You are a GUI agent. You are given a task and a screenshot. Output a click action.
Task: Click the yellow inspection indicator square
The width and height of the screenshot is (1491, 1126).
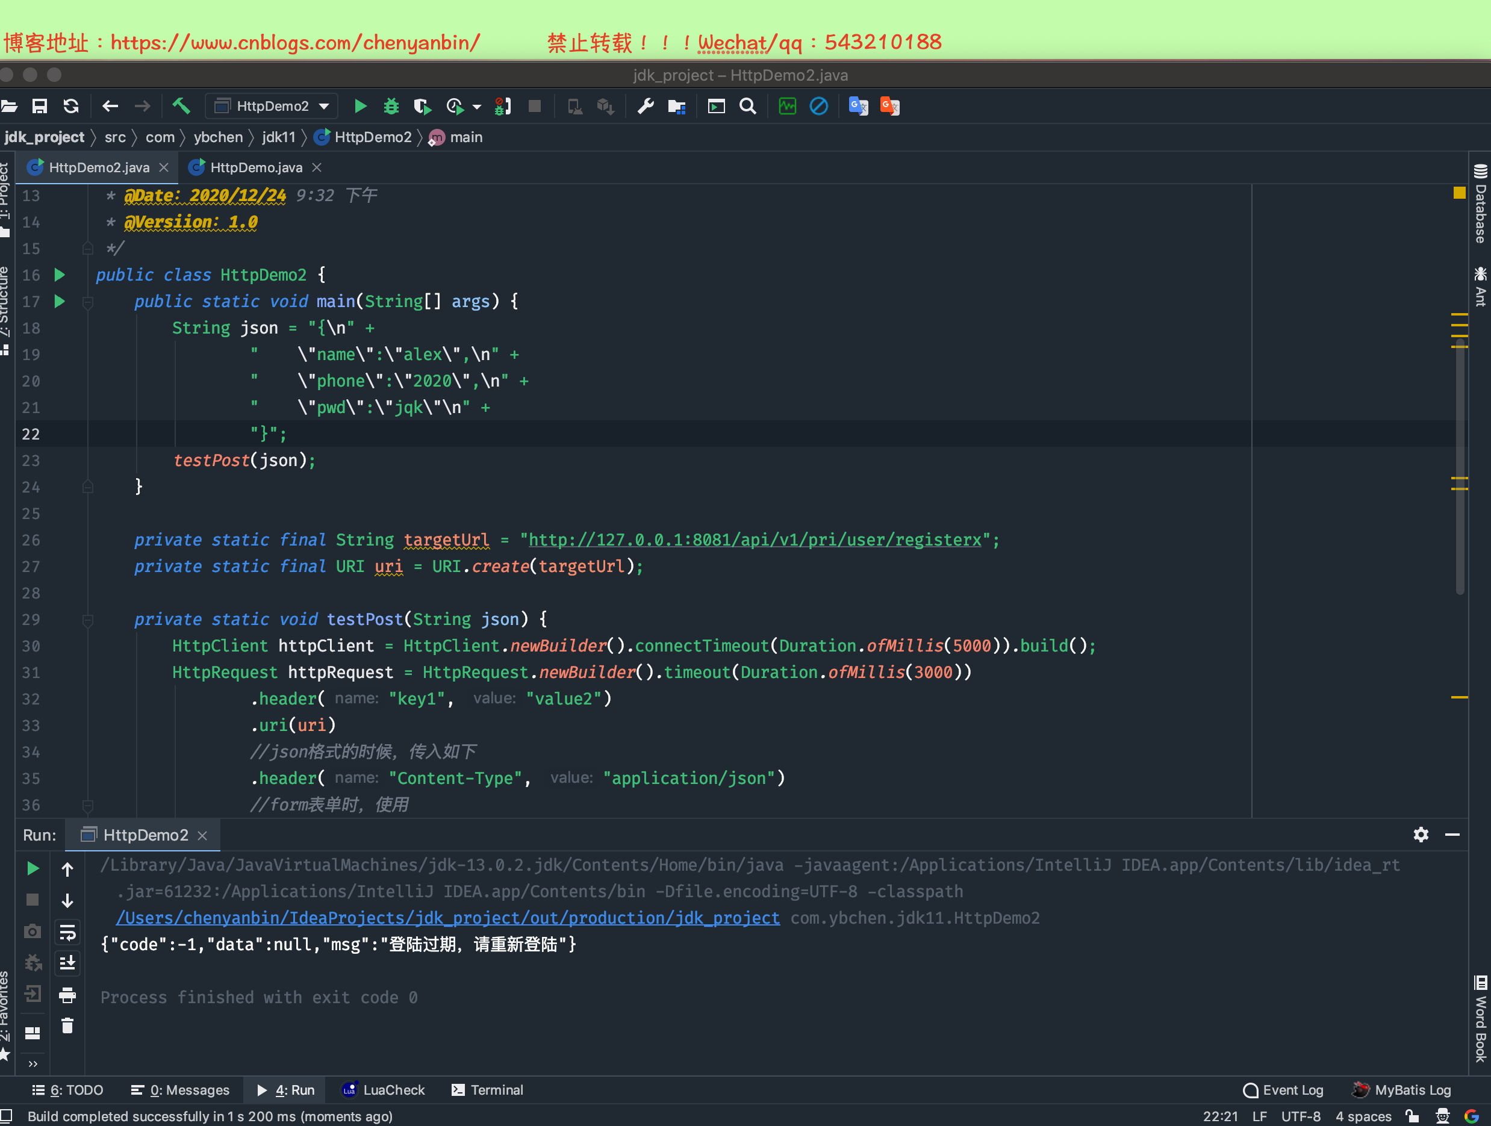click(x=1459, y=193)
